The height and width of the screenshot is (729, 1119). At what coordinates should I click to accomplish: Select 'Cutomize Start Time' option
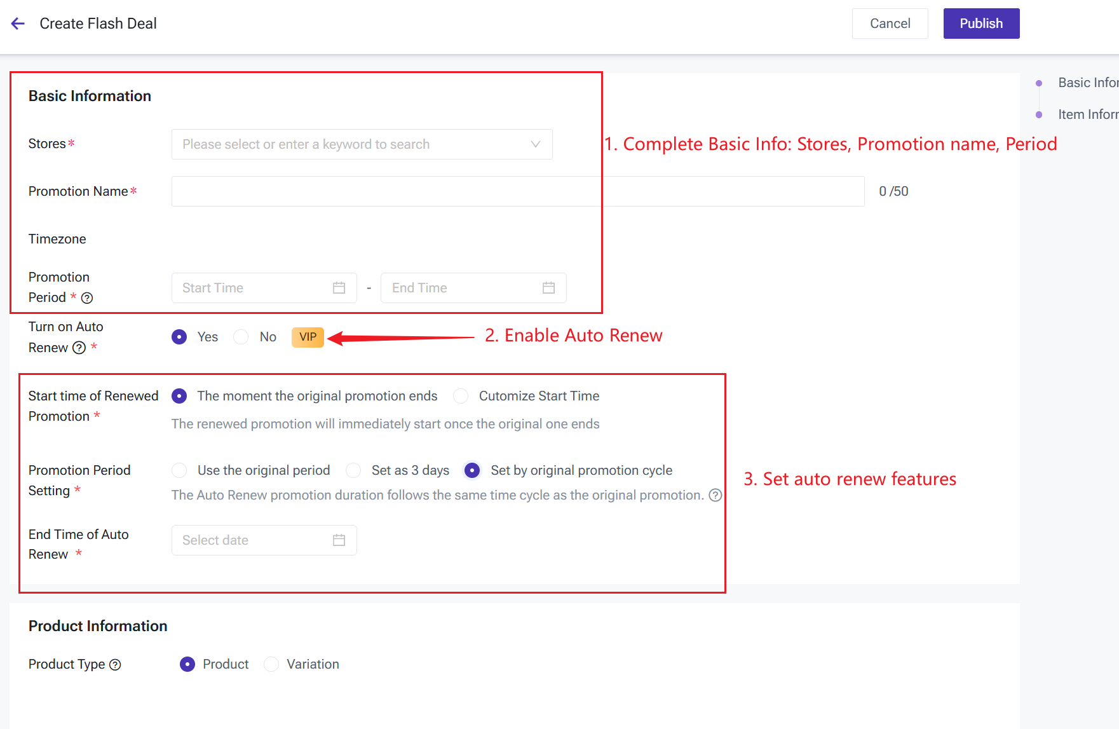[x=461, y=396]
